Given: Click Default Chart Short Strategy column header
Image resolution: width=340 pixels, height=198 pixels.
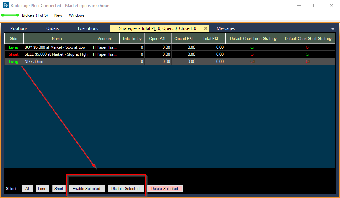Looking at the screenshot, I should click(x=309, y=38).
